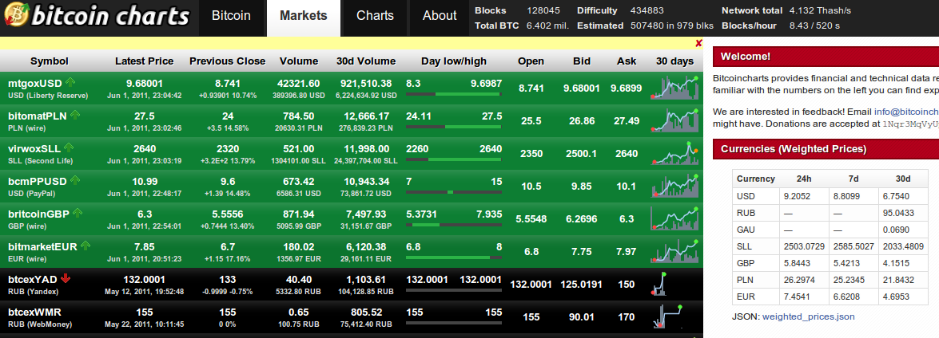The width and height of the screenshot is (939, 338).
Task: Open the mtgoxUSD market link
Action: coord(34,84)
